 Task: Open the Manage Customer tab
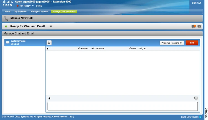40,12
